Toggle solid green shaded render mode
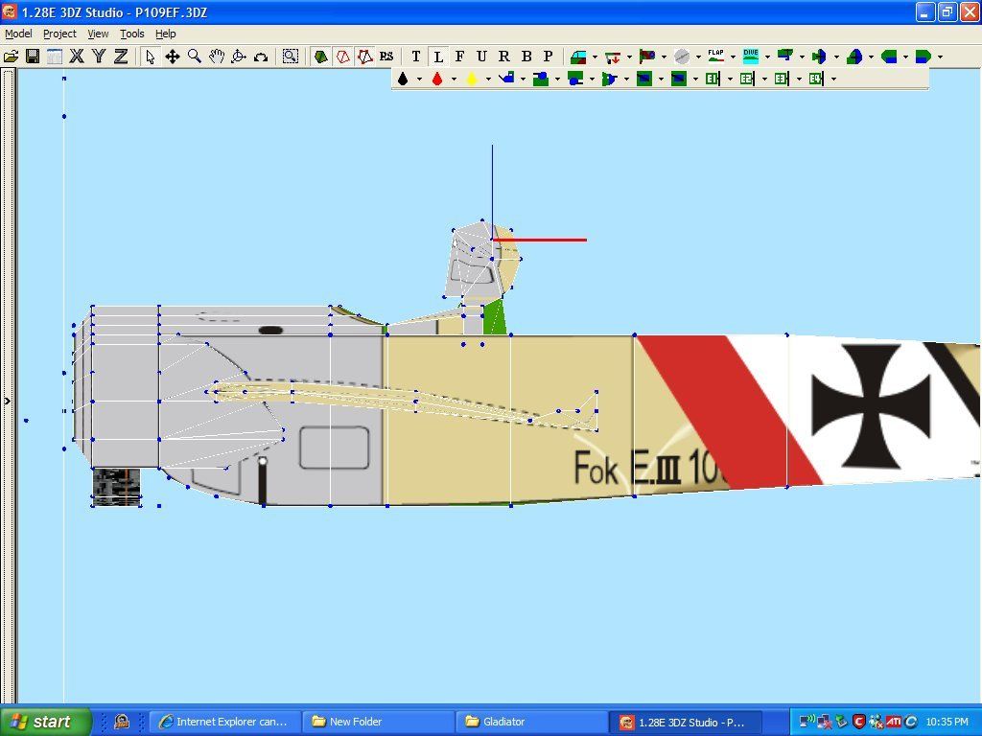Image resolution: width=982 pixels, height=736 pixels. (x=320, y=57)
